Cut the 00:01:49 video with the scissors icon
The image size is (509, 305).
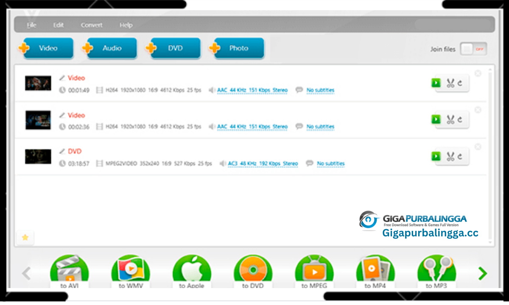point(450,83)
